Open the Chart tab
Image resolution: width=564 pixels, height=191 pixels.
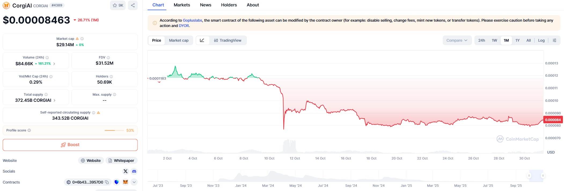(158, 5)
